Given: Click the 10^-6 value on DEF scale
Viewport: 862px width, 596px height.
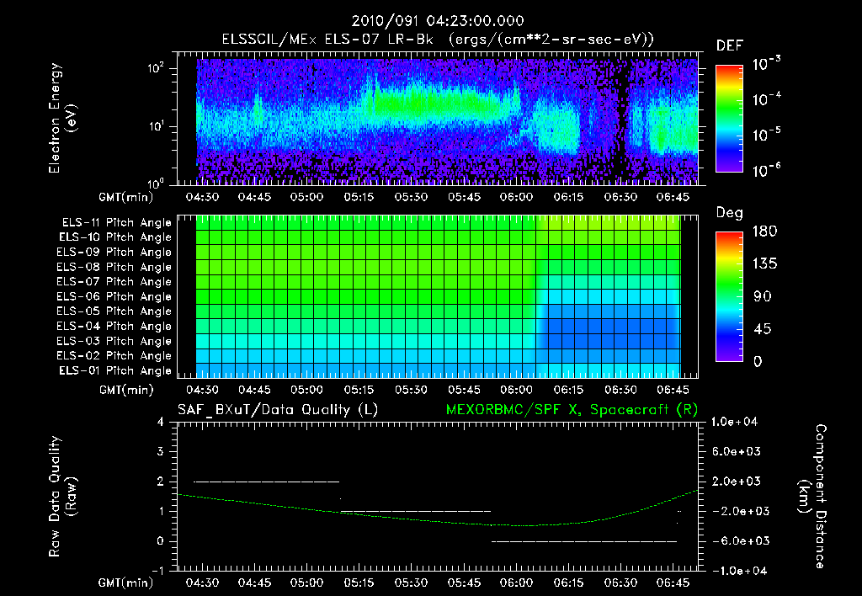Looking at the screenshot, I should coord(766,170).
